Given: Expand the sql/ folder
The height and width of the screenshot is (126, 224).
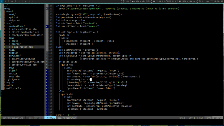Looking at the screenshot, I should point(11,68).
